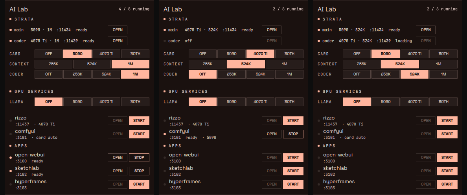Open the main strata in right panel

(x=426, y=30)
